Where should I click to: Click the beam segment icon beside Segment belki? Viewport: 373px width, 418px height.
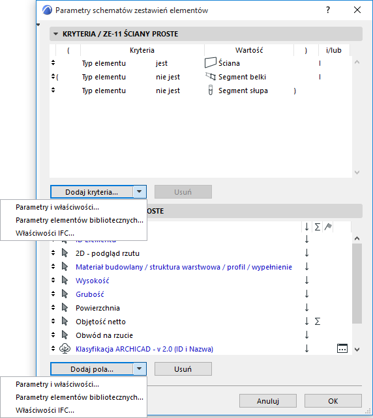(x=211, y=77)
